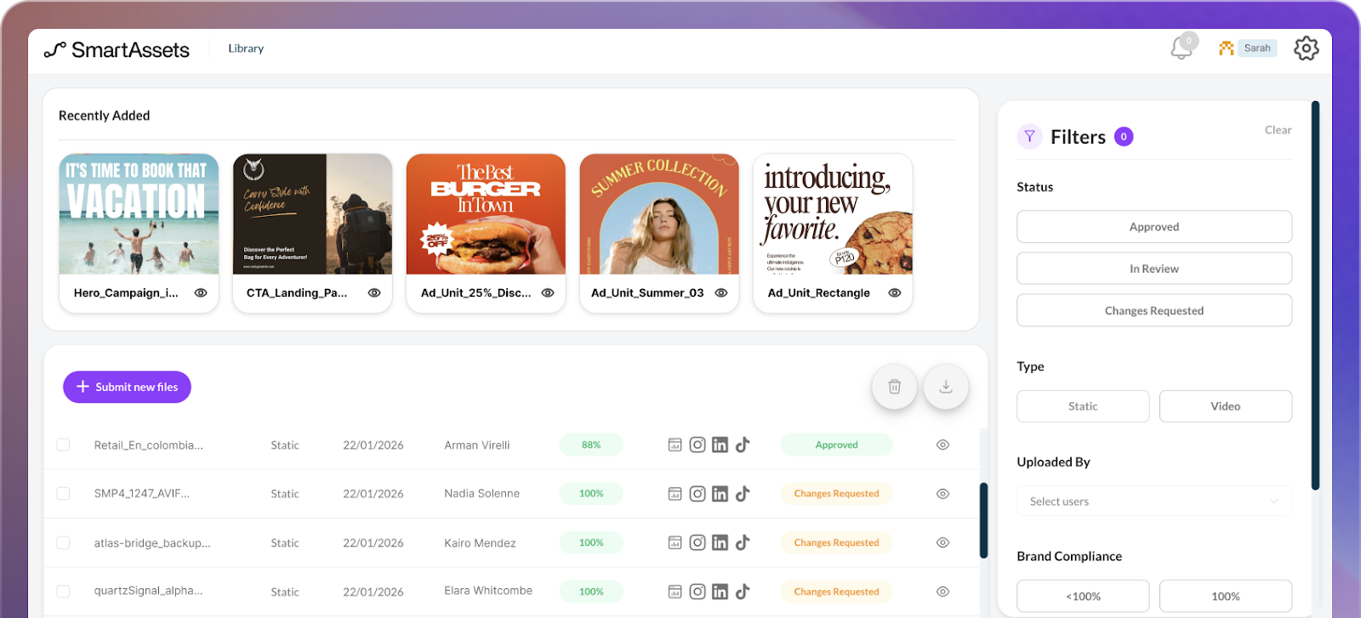Click Submit new files button
The width and height of the screenshot is (1361, 618).
127,387
